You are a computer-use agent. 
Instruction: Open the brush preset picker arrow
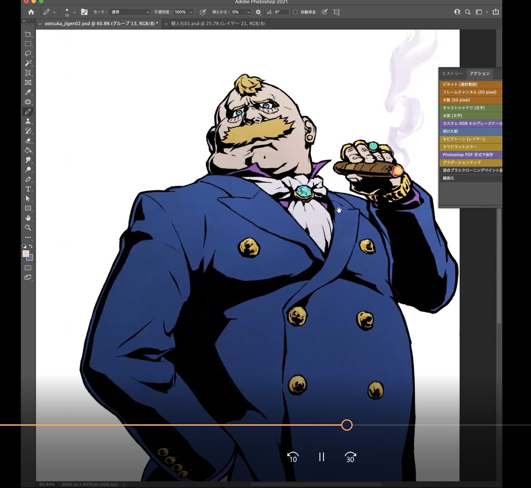tap(75, 12)
